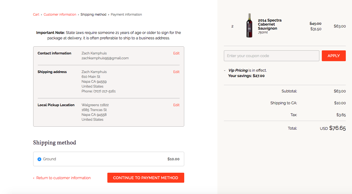Click the left chevron before Return link
352x194 pixels.
pos(34,178)
